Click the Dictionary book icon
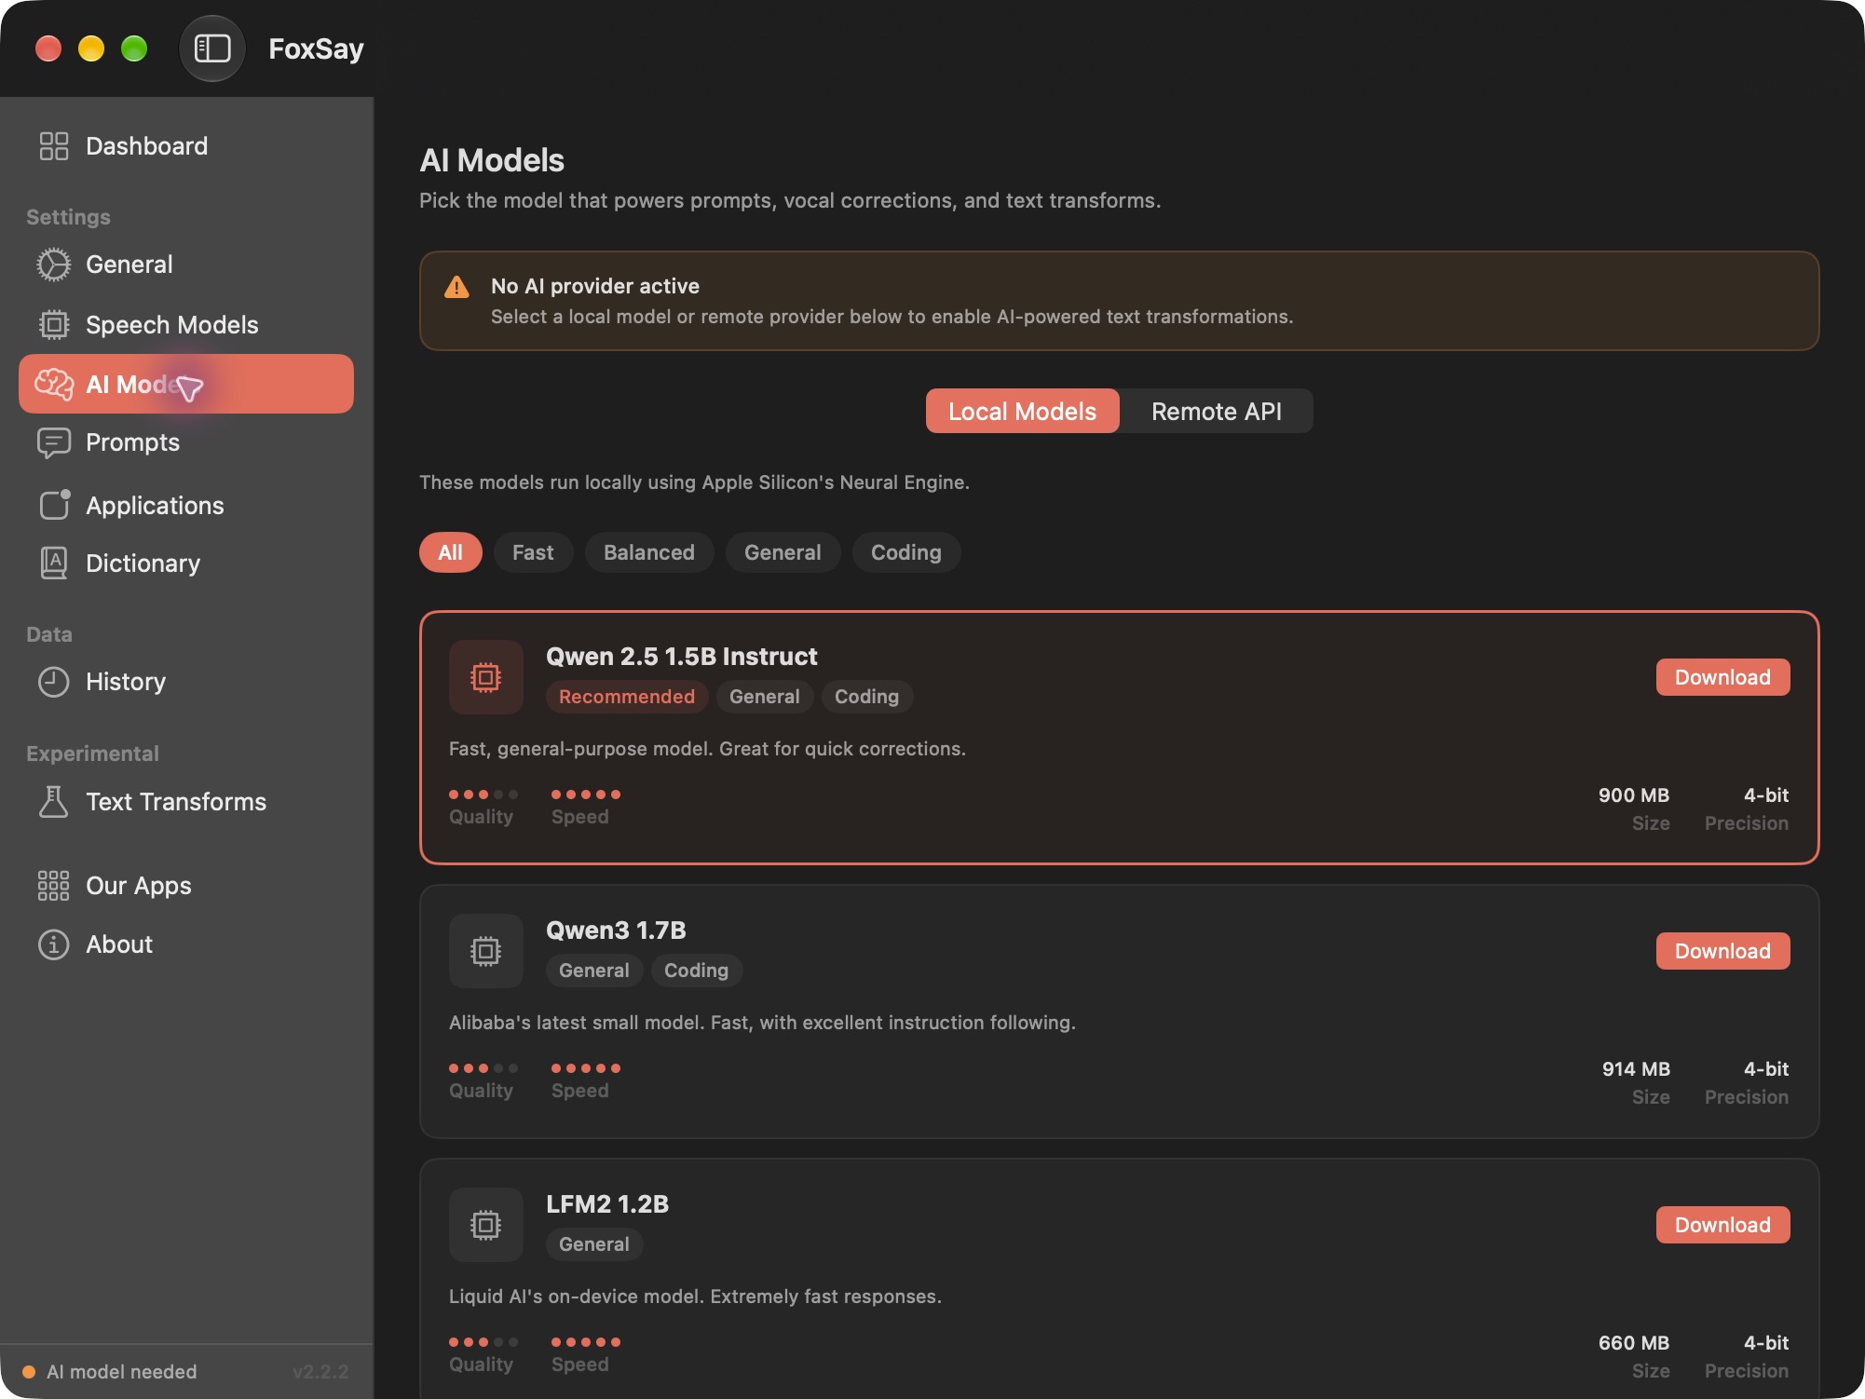The width and height of the screenshot is (1865, 1399). [54, 564]
